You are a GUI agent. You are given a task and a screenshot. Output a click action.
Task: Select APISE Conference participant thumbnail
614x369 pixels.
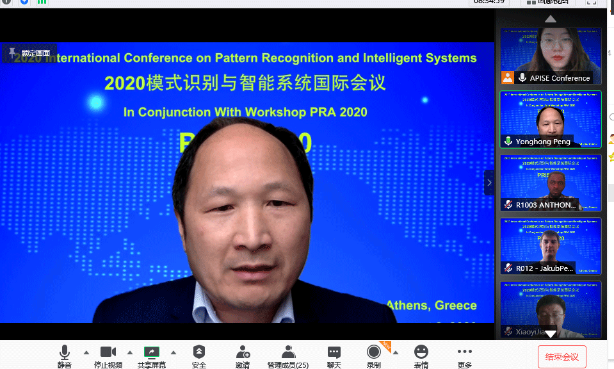pos(551,56)
